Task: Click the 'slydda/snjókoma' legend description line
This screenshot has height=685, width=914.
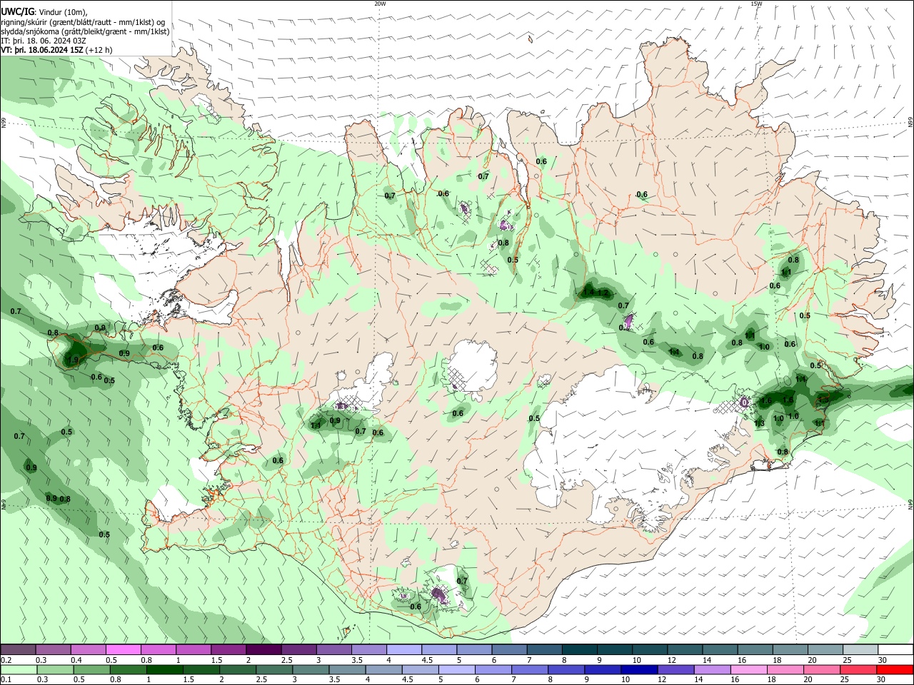Action: pyautogui.click(x=85, y=31)
